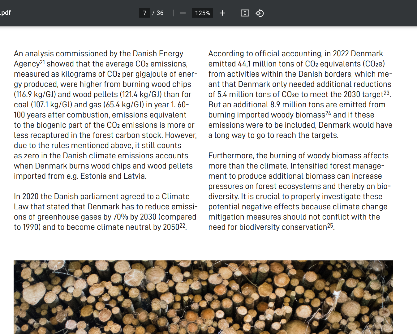Screen dimensions: 417x334
Task: Open footnote 21 after Agency
Action: [42, 62]
